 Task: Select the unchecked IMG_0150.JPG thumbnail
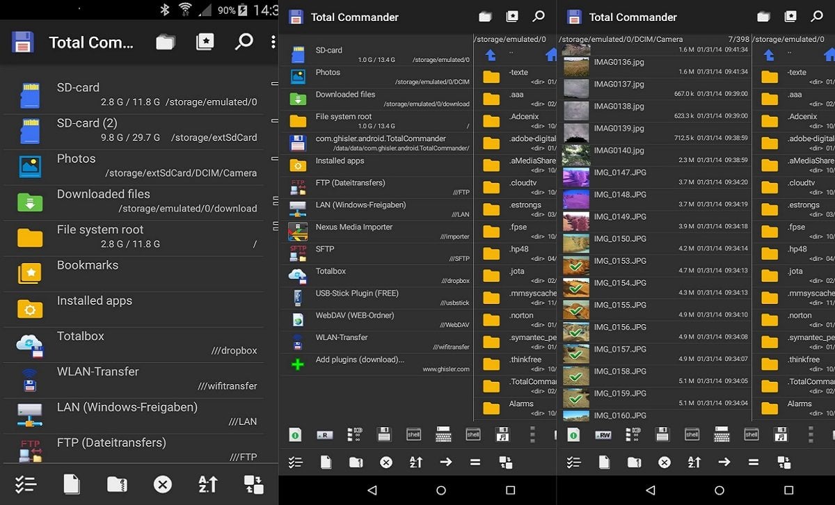click(576, 243)
